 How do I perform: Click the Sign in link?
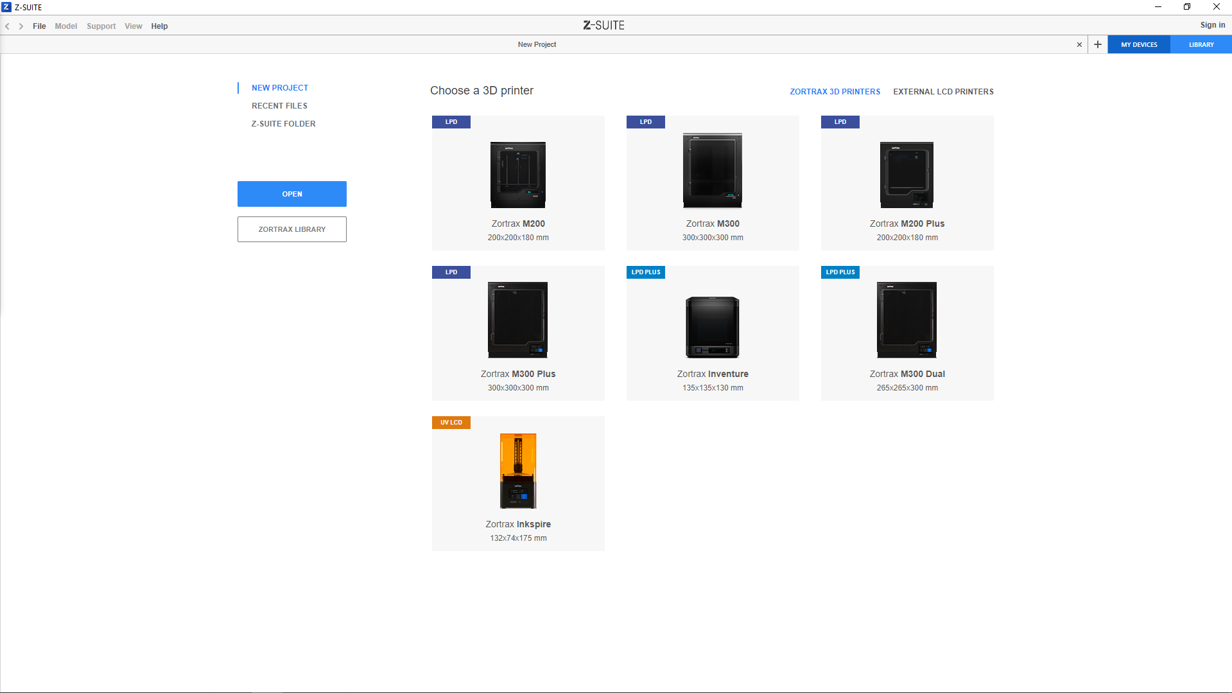pyautogui.click(x=1212, y=25)
